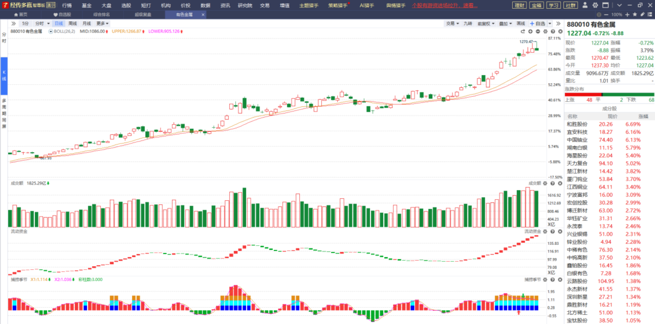This screenshot has width=655, height=324.
Task: Expand BOLL indicator selector arrow
Action: point(51,31)
